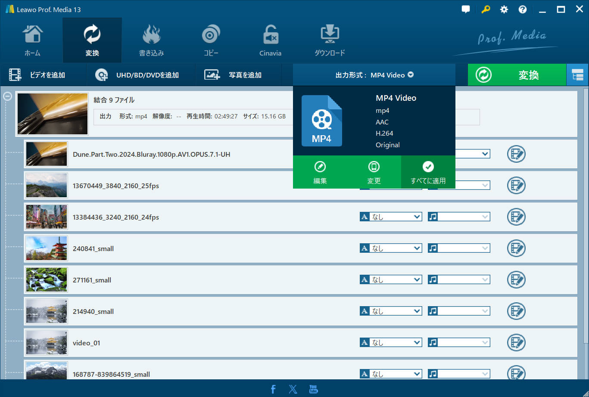The width and height of the screenshot is (589, 397).
Task: Select the 168787-839864519_small file name
Action: tap(112, 374)
